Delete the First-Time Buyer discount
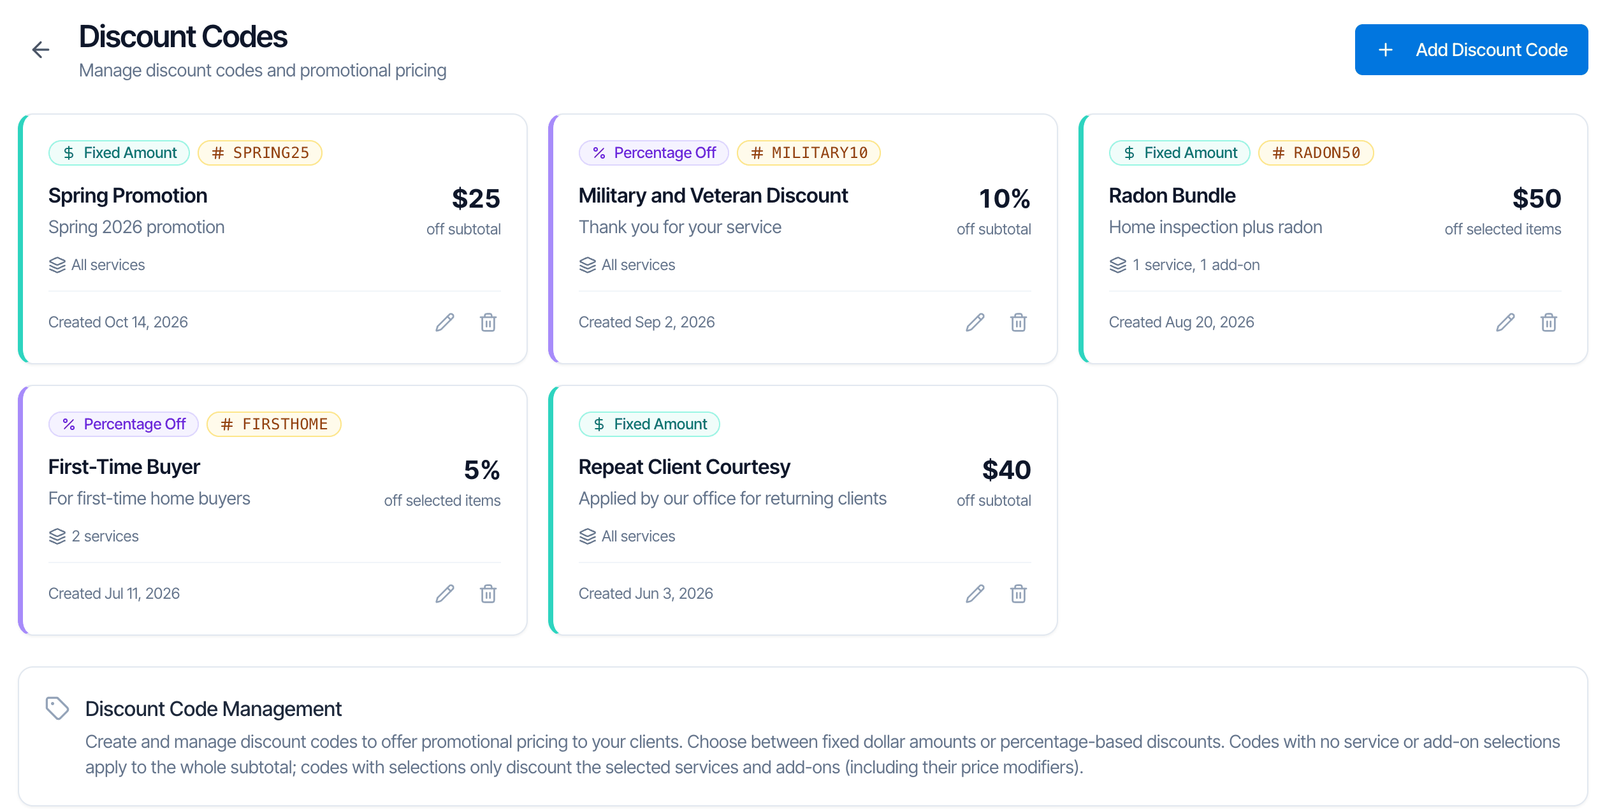 [488, 594]
